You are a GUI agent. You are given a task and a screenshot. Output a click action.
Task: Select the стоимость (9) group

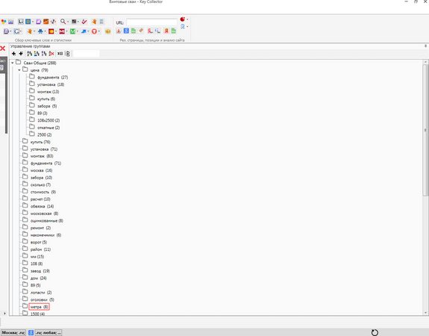tap(43, 192)
